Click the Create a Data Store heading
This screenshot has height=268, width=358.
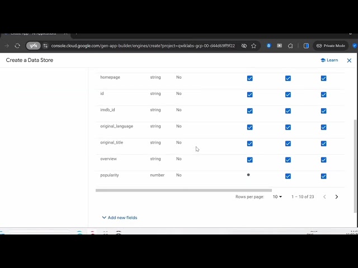tap(30, 60)
